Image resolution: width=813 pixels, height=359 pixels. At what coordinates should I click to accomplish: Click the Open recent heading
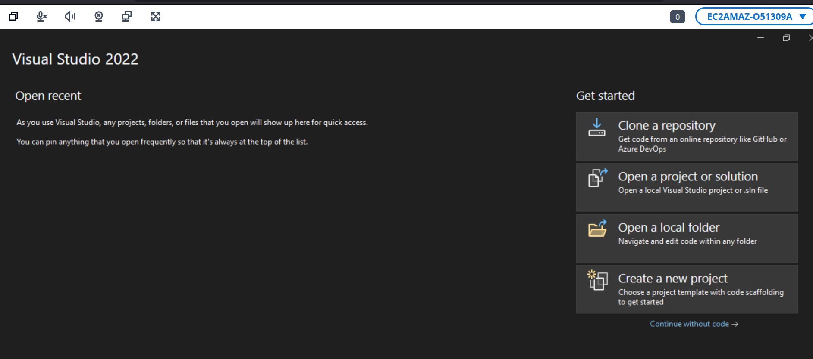[x=48, y=96]
